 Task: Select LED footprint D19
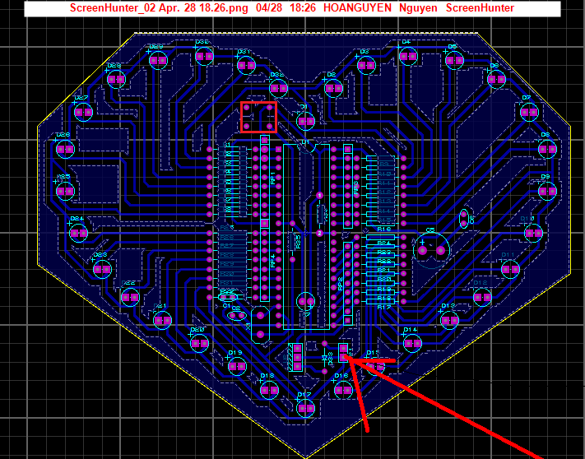coord(237,366)
